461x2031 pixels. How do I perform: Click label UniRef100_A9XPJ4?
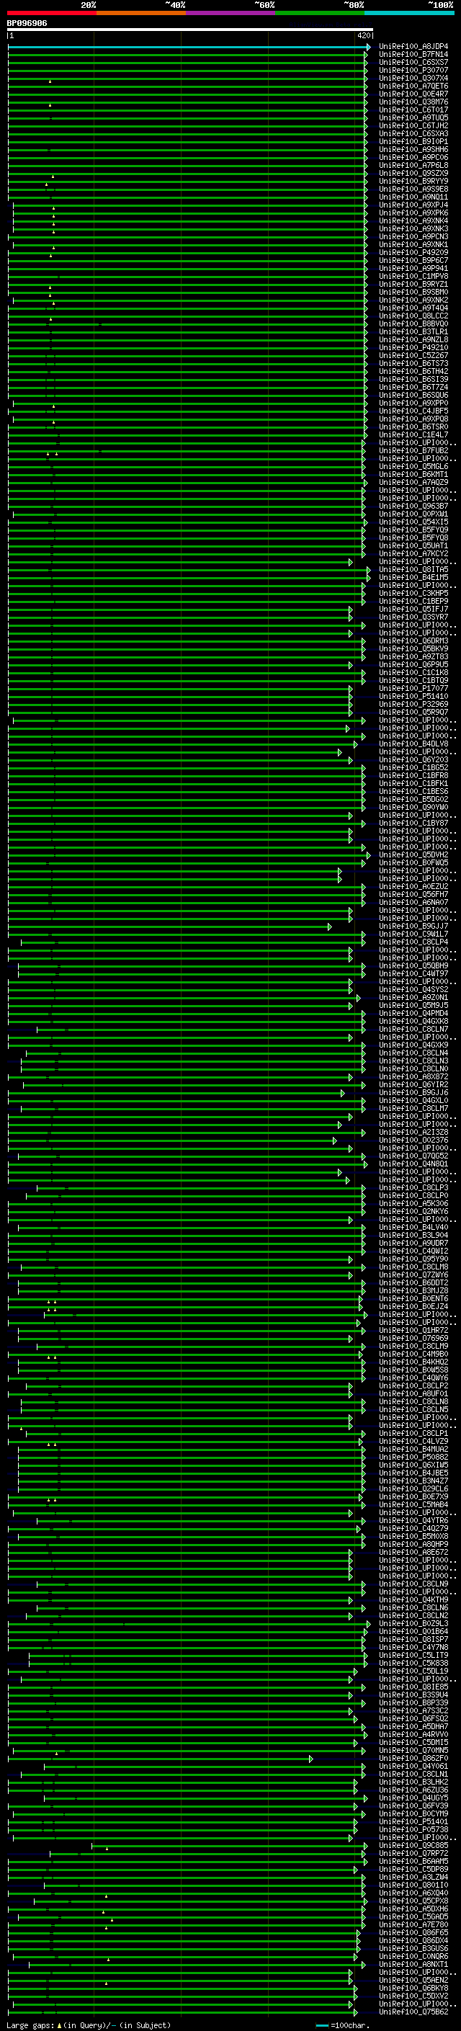(x=413, y=205)
